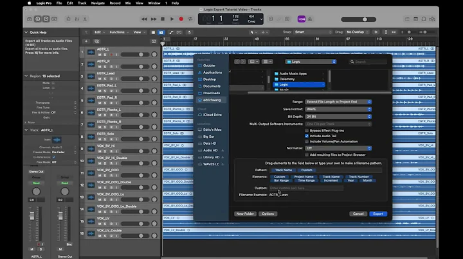Click the Custom filename text field
The height and width of the screenshot is (259, 463).
coord(306,188)
